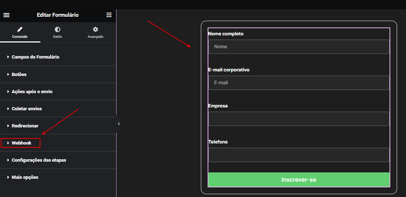Screen dimensions: 406x197
Task: Expand the Redirecionar section
Action: click(58, 126)
